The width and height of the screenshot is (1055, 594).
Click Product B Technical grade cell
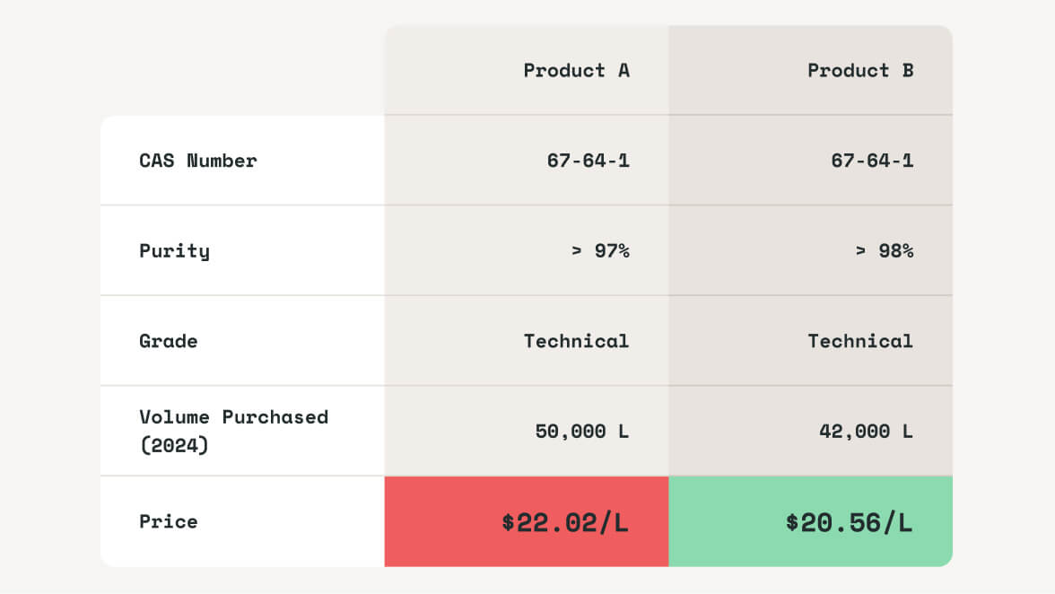point(859,341)
